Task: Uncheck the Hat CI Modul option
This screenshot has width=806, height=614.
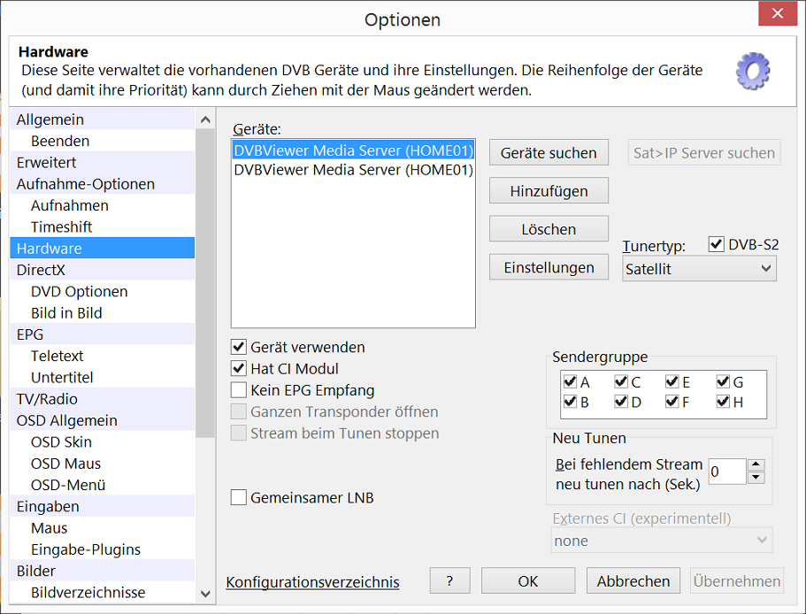Action: (239, 369)
